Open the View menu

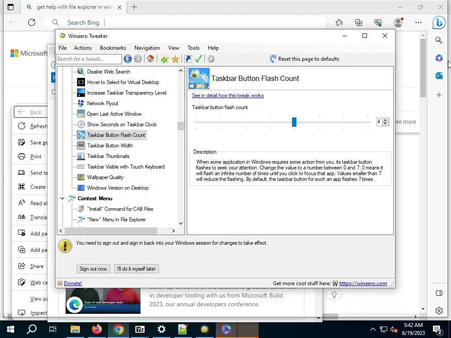pos(174,48)
